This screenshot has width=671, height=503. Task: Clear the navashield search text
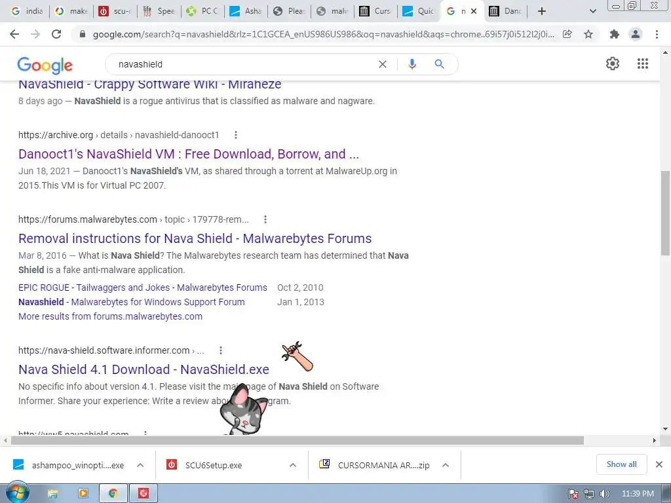pos(383,64)
